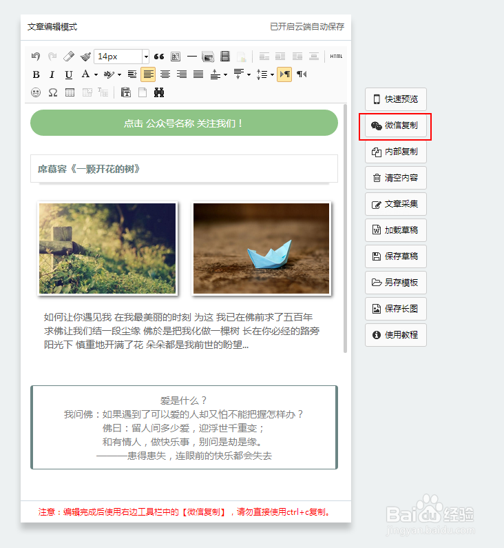Select the blue paper boat photo
This screenshot has width=504, height=548.
tap(261, 248)
